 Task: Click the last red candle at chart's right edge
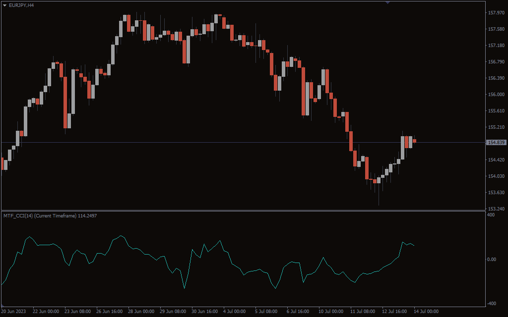tap(414, 141)
